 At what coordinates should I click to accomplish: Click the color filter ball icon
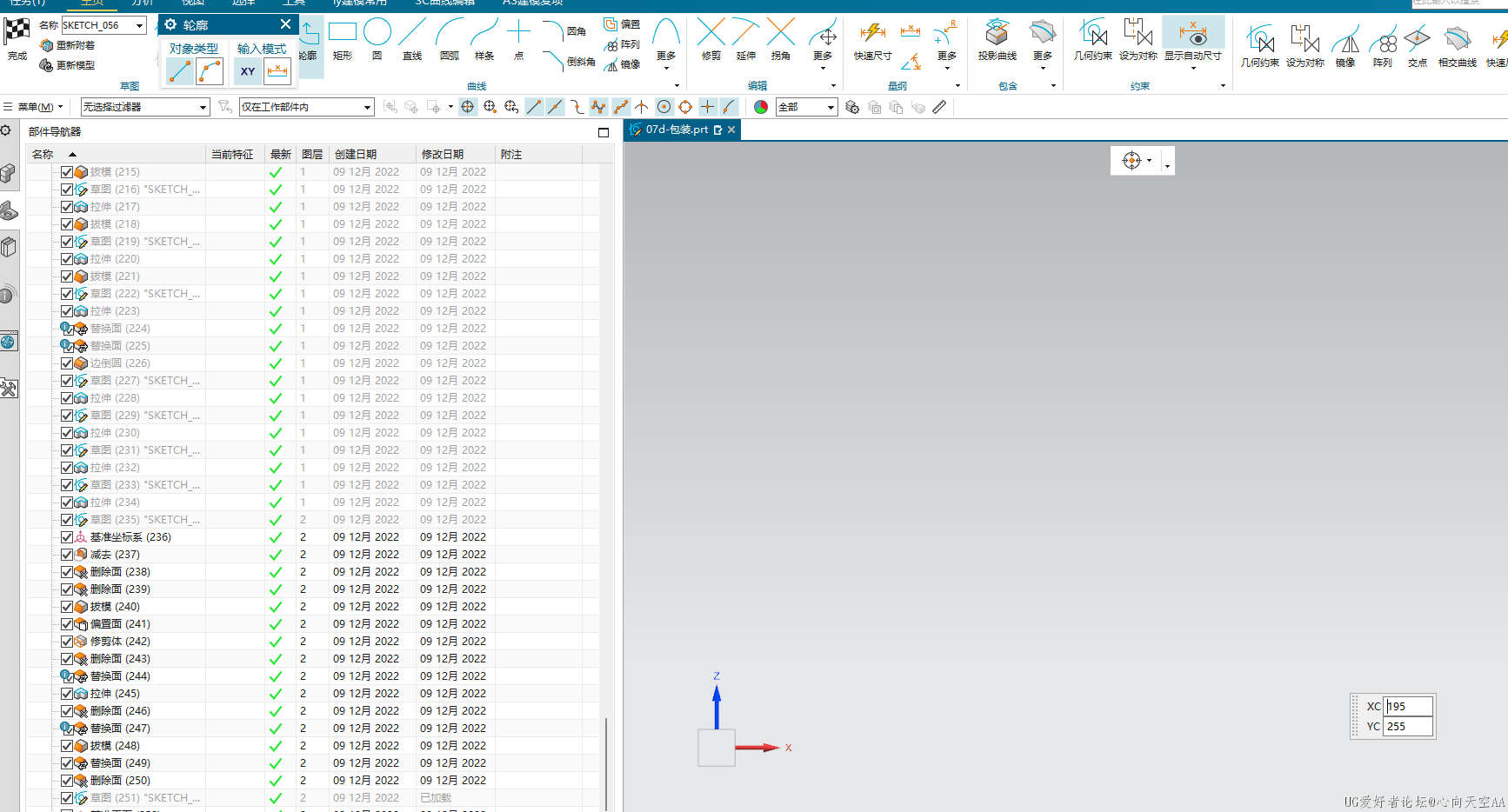761,107
